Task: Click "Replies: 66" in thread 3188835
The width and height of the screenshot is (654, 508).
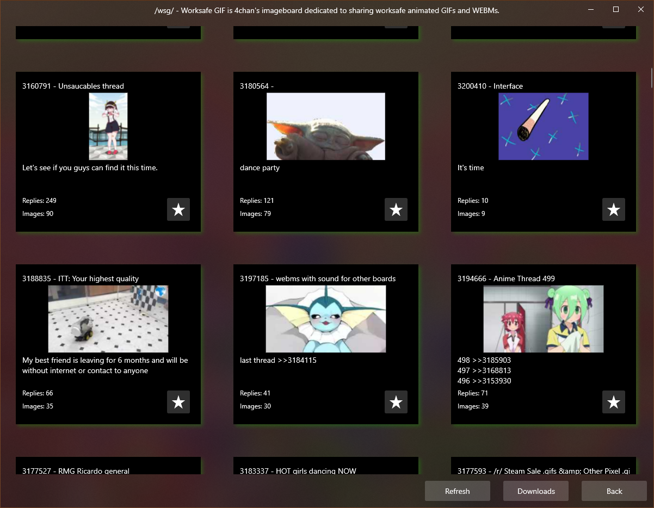Action: click(x=38, y=393)
